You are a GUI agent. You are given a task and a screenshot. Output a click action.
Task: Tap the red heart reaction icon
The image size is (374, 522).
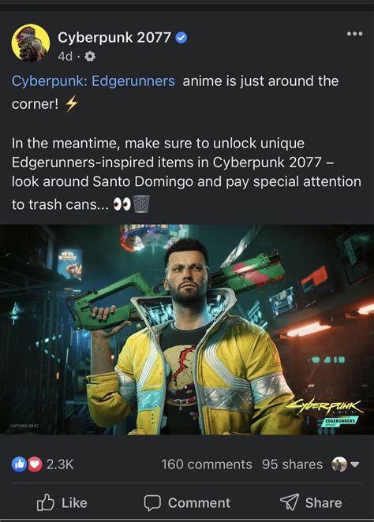(35, 464)
